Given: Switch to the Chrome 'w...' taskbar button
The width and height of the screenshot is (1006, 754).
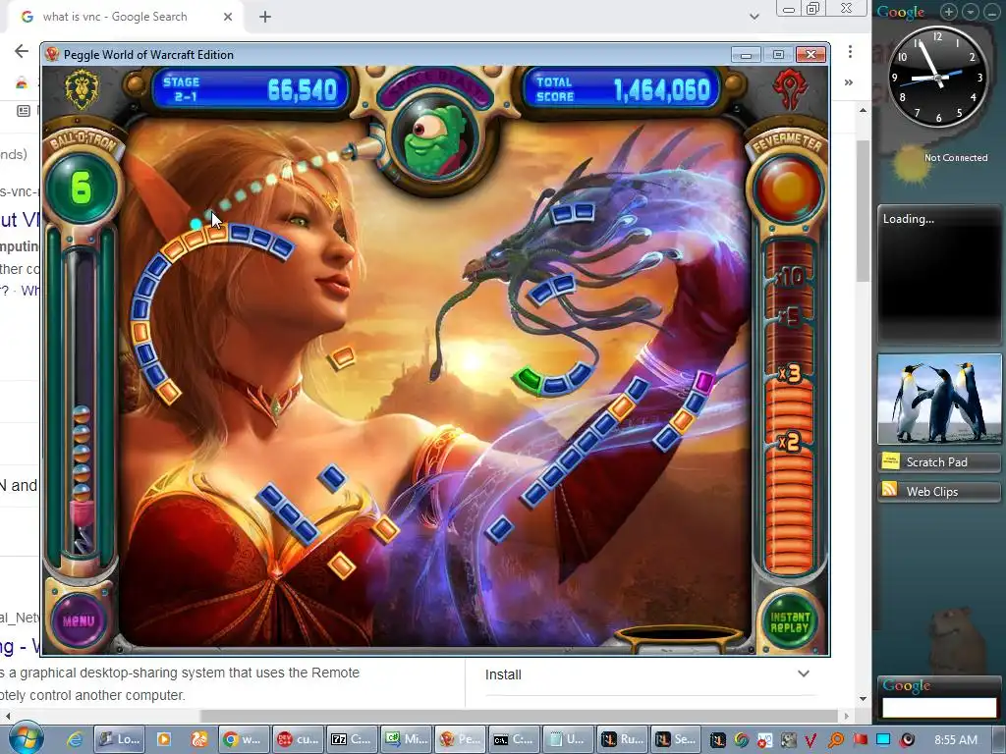Looking at the screenshot, I should 243,739.
